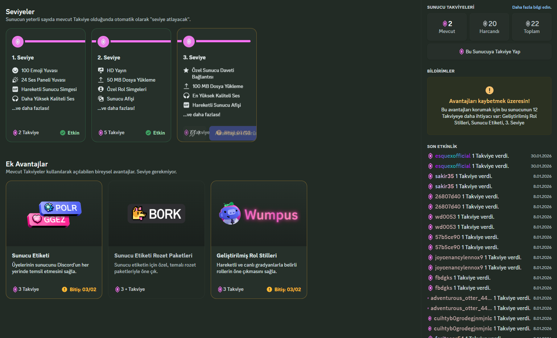This screenshot has width=557, height=338.
Task: Select the screen icon beside HD Yayın
Action: pos(101,70)
